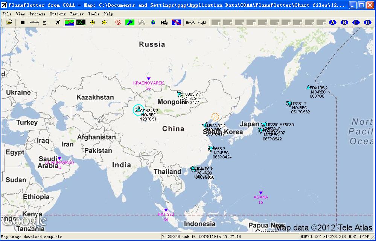Select quick chart button 10
Screen dimensions: 376x241
pyautogui.click(x=321, y=23)
